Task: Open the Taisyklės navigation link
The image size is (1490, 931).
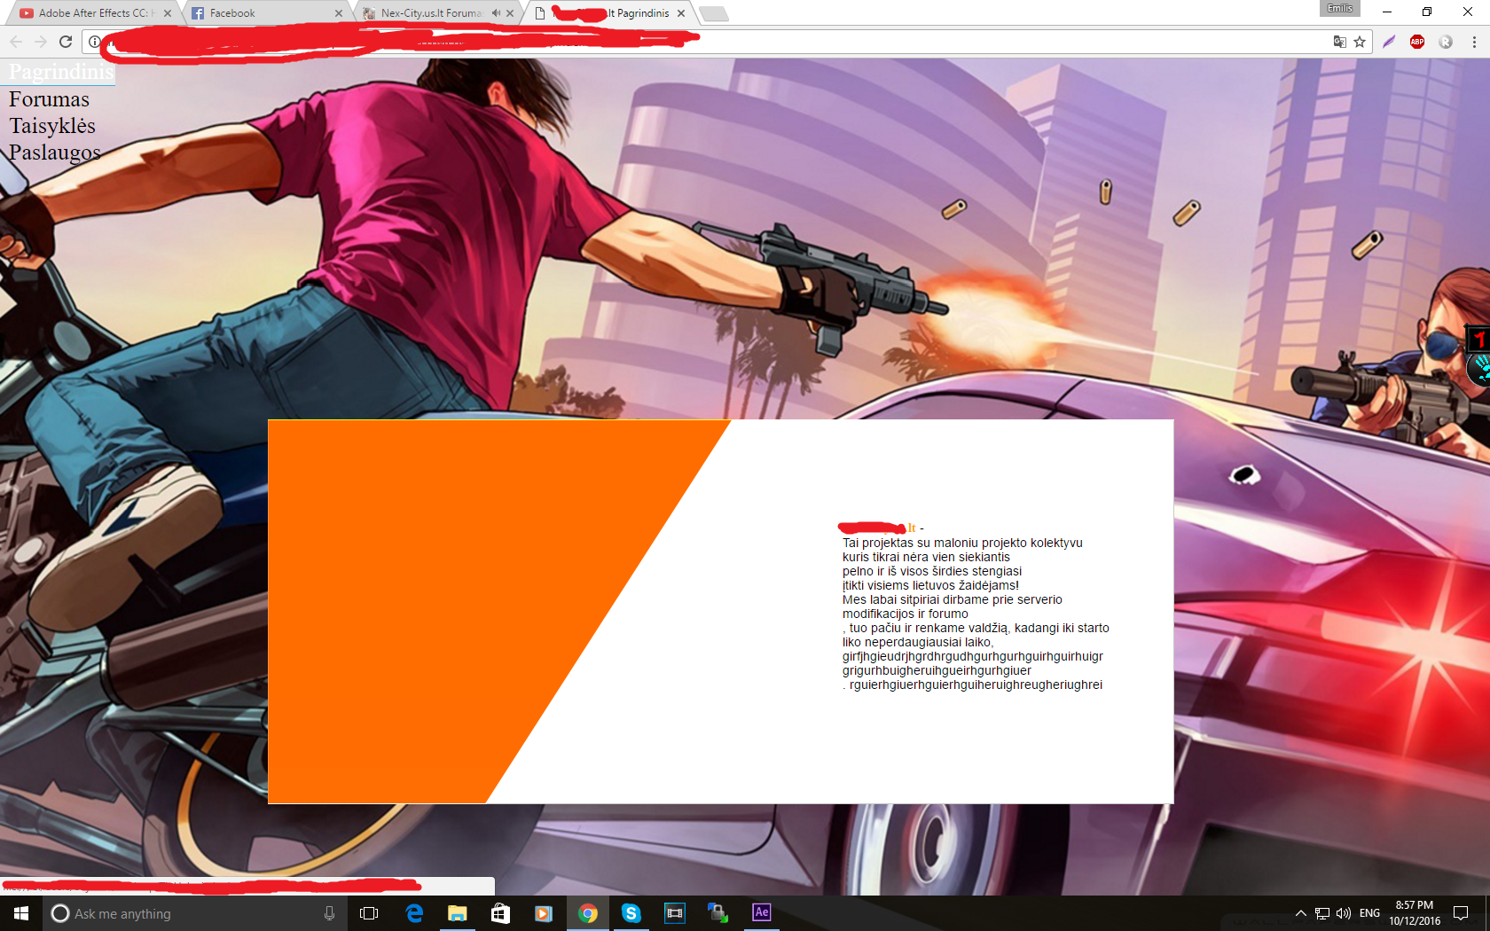Action: coord(51,126)
